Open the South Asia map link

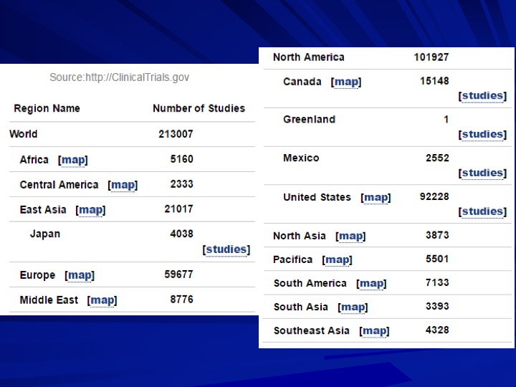353,307
